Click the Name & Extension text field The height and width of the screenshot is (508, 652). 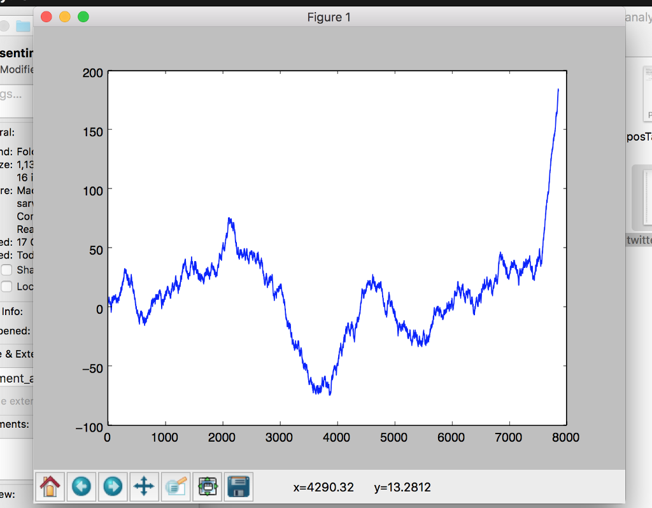click(x=17, y=378)
